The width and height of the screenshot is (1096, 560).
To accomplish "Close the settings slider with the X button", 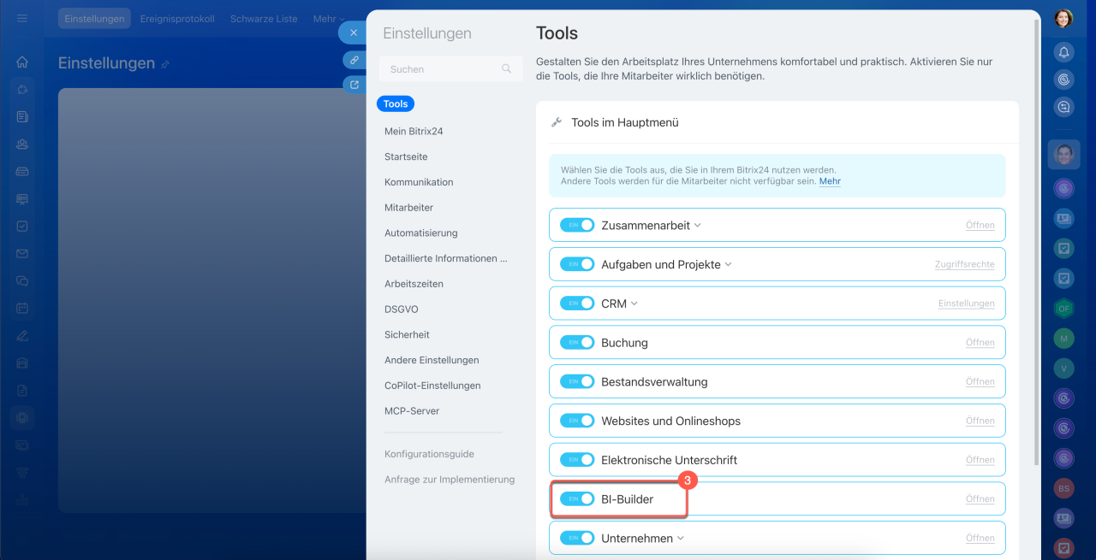I will click(354, 32).
